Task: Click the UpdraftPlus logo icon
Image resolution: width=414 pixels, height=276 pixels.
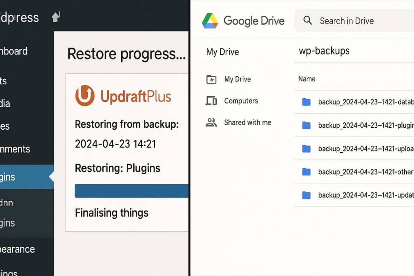Action: [x=85, y=96]
